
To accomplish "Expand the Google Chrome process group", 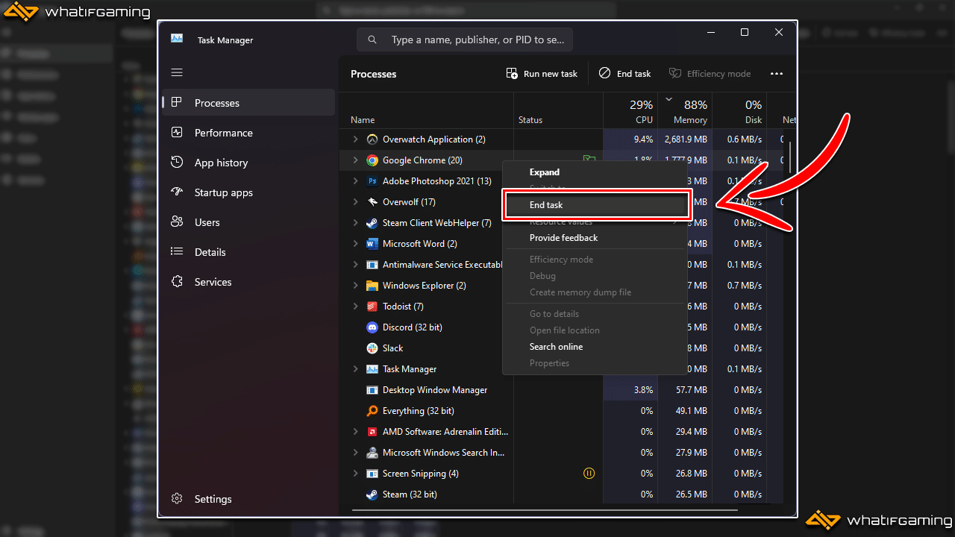I will [x=355, y=160].
